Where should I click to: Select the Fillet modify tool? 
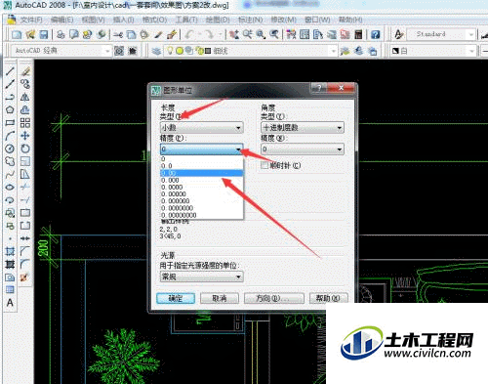(25, 264)
